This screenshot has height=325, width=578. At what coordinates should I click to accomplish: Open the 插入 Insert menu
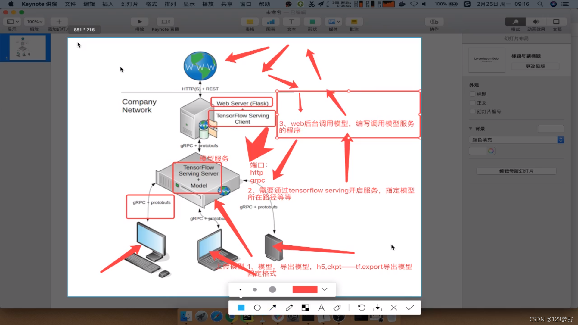pos(108,4)
